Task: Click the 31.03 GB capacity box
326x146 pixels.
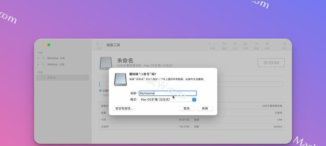Action: tap(271, 63)
